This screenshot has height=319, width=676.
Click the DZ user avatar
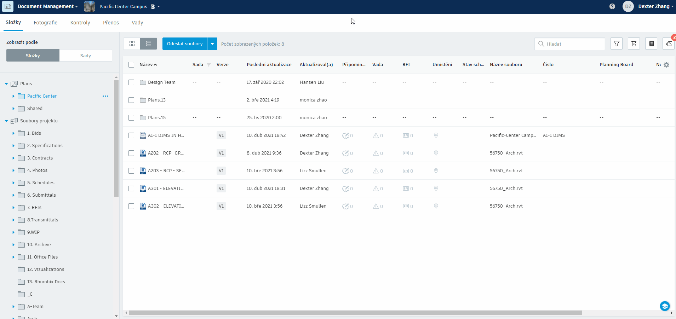pyautogui.click(x=628, y=6)
